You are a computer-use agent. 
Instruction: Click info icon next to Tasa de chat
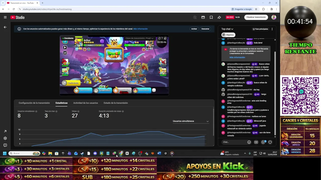click(x=56, y=111)
